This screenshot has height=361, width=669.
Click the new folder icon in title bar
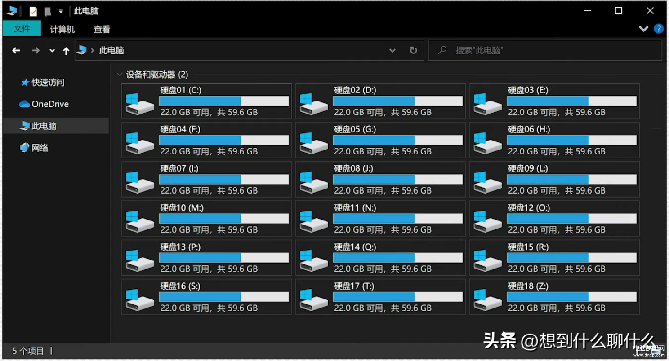(x=48, y=12)
